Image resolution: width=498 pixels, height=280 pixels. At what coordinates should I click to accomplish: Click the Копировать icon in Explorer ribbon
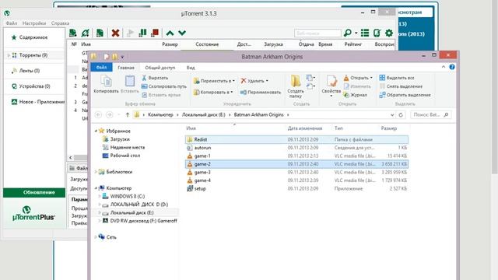click(106, 84)
